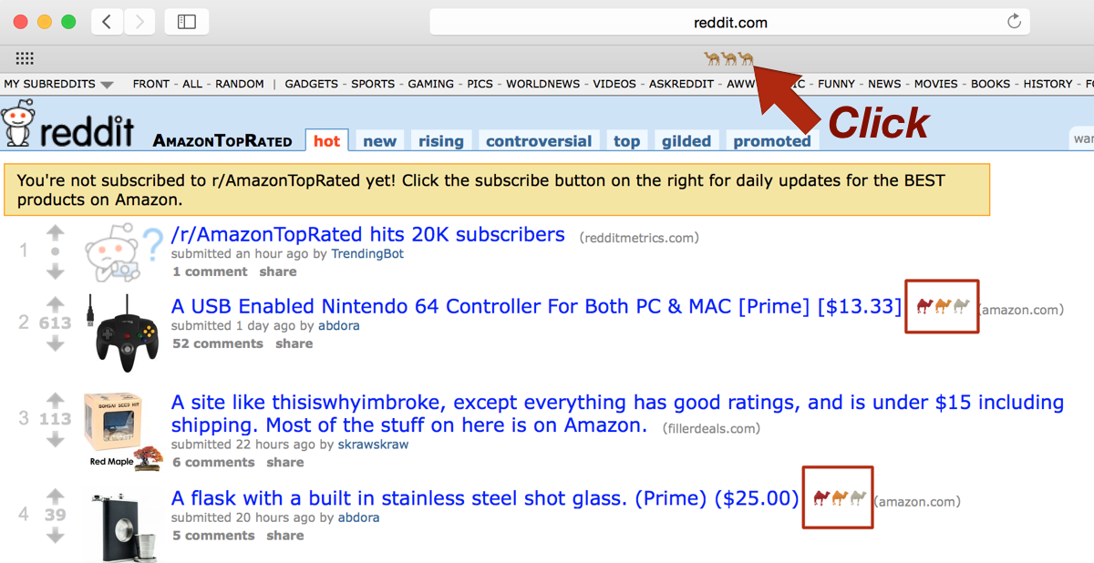The width and height of the screenshot is (1094, 563).
Task: Go back with the left arrow button
Action: tap(107, 22)
